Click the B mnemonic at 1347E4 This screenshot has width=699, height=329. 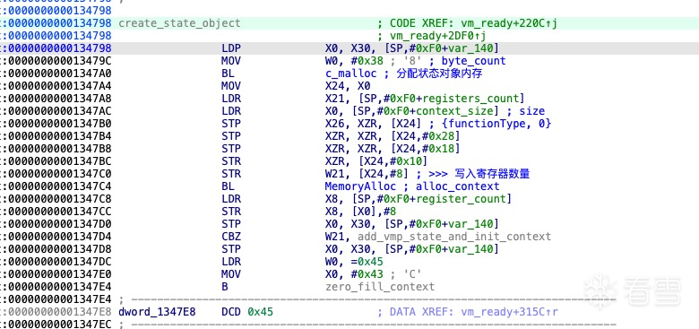pyautogui.click(x=225, y=287)
